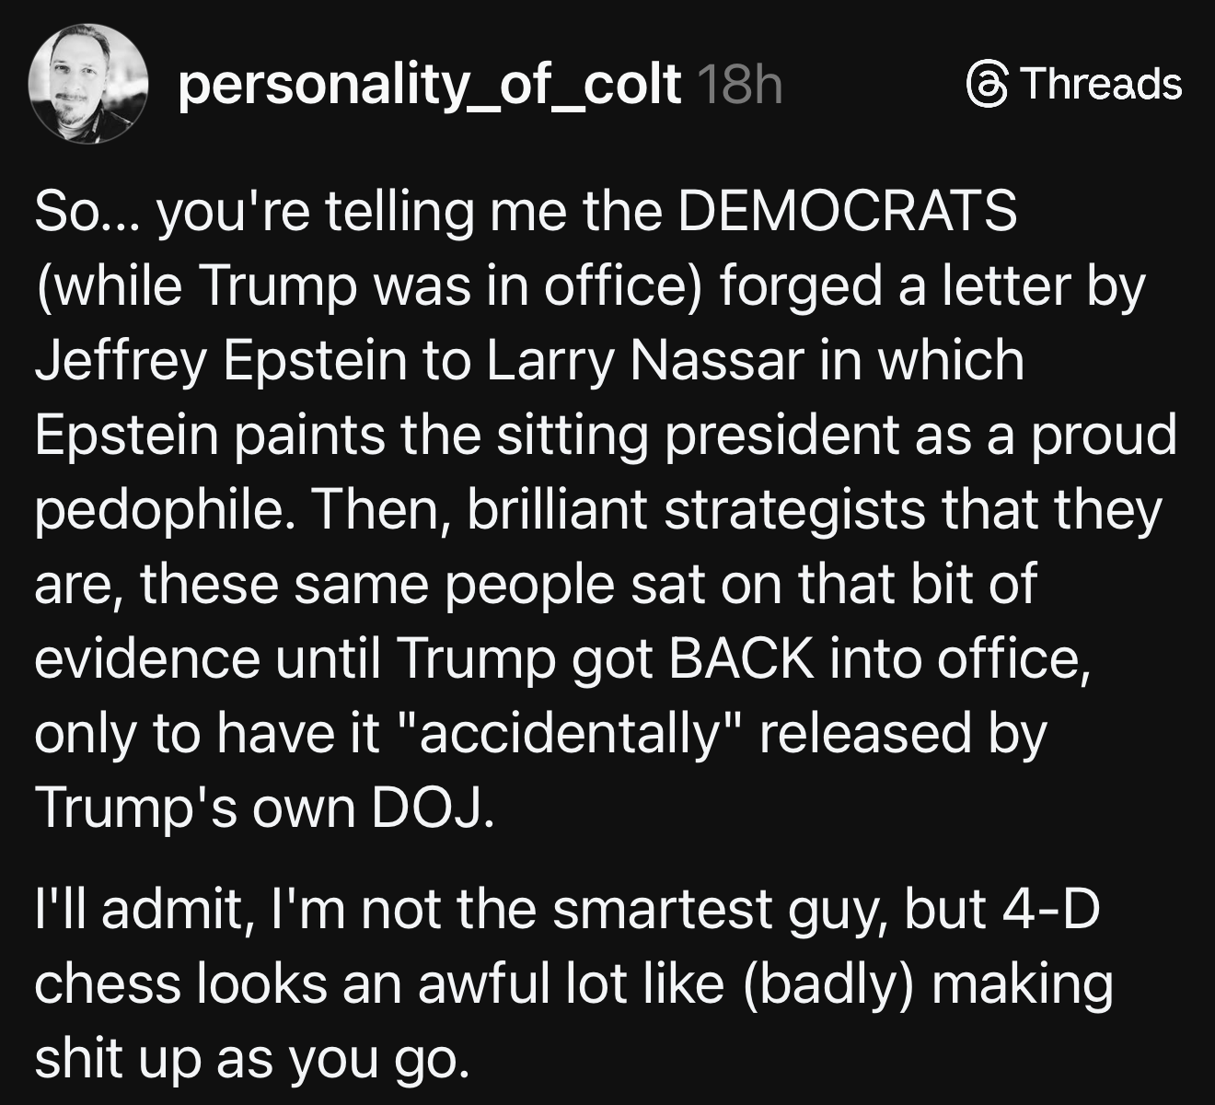The height and width of the screenshot is (1105, 1215).
Task: Click the text "Trump's own DOJ."
Action: (x=265, y=807)
